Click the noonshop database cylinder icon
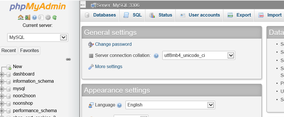Viewport: 284px width, 117px height. [x=9, y=104]
